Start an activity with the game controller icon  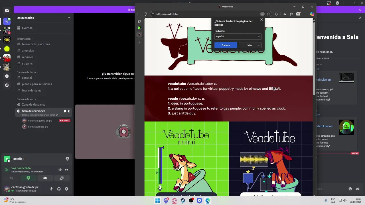click(x=45, y=178)
